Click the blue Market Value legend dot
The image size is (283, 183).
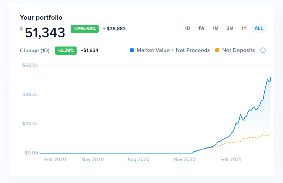132,50
